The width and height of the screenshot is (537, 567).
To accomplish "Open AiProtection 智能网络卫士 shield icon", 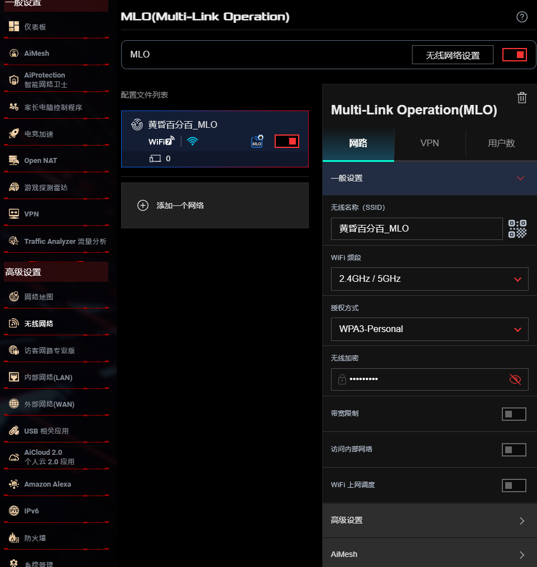I will coord(14,80).
